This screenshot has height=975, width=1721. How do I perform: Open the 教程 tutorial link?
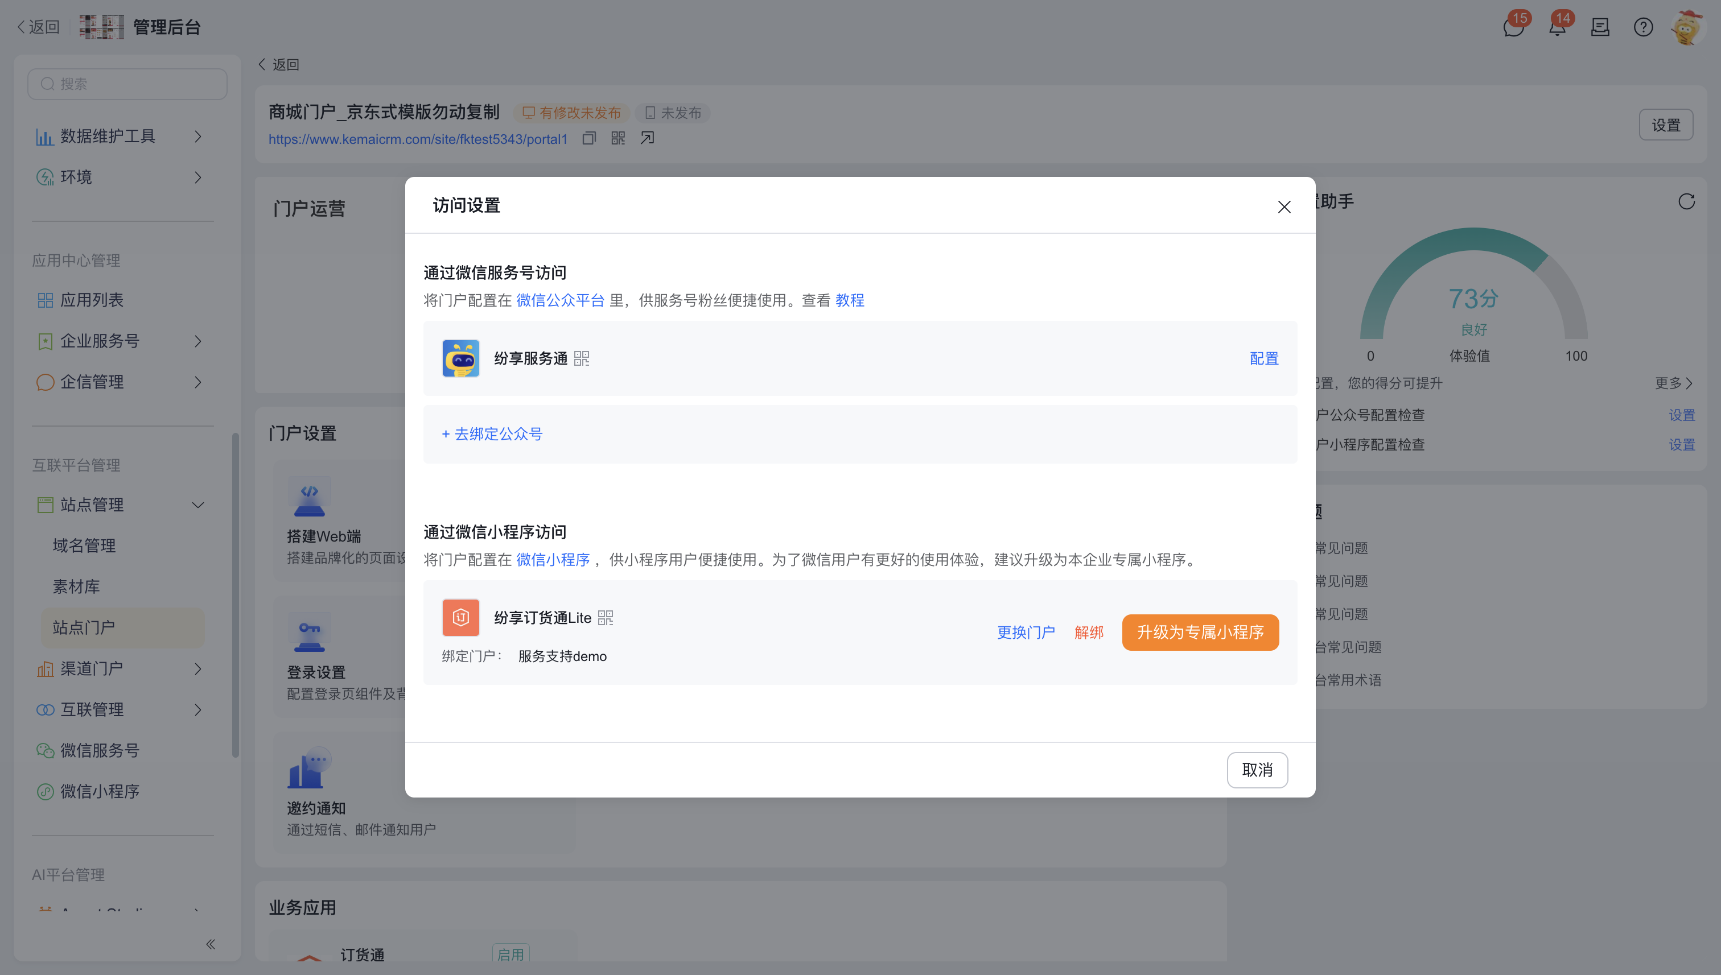[850, 300]
